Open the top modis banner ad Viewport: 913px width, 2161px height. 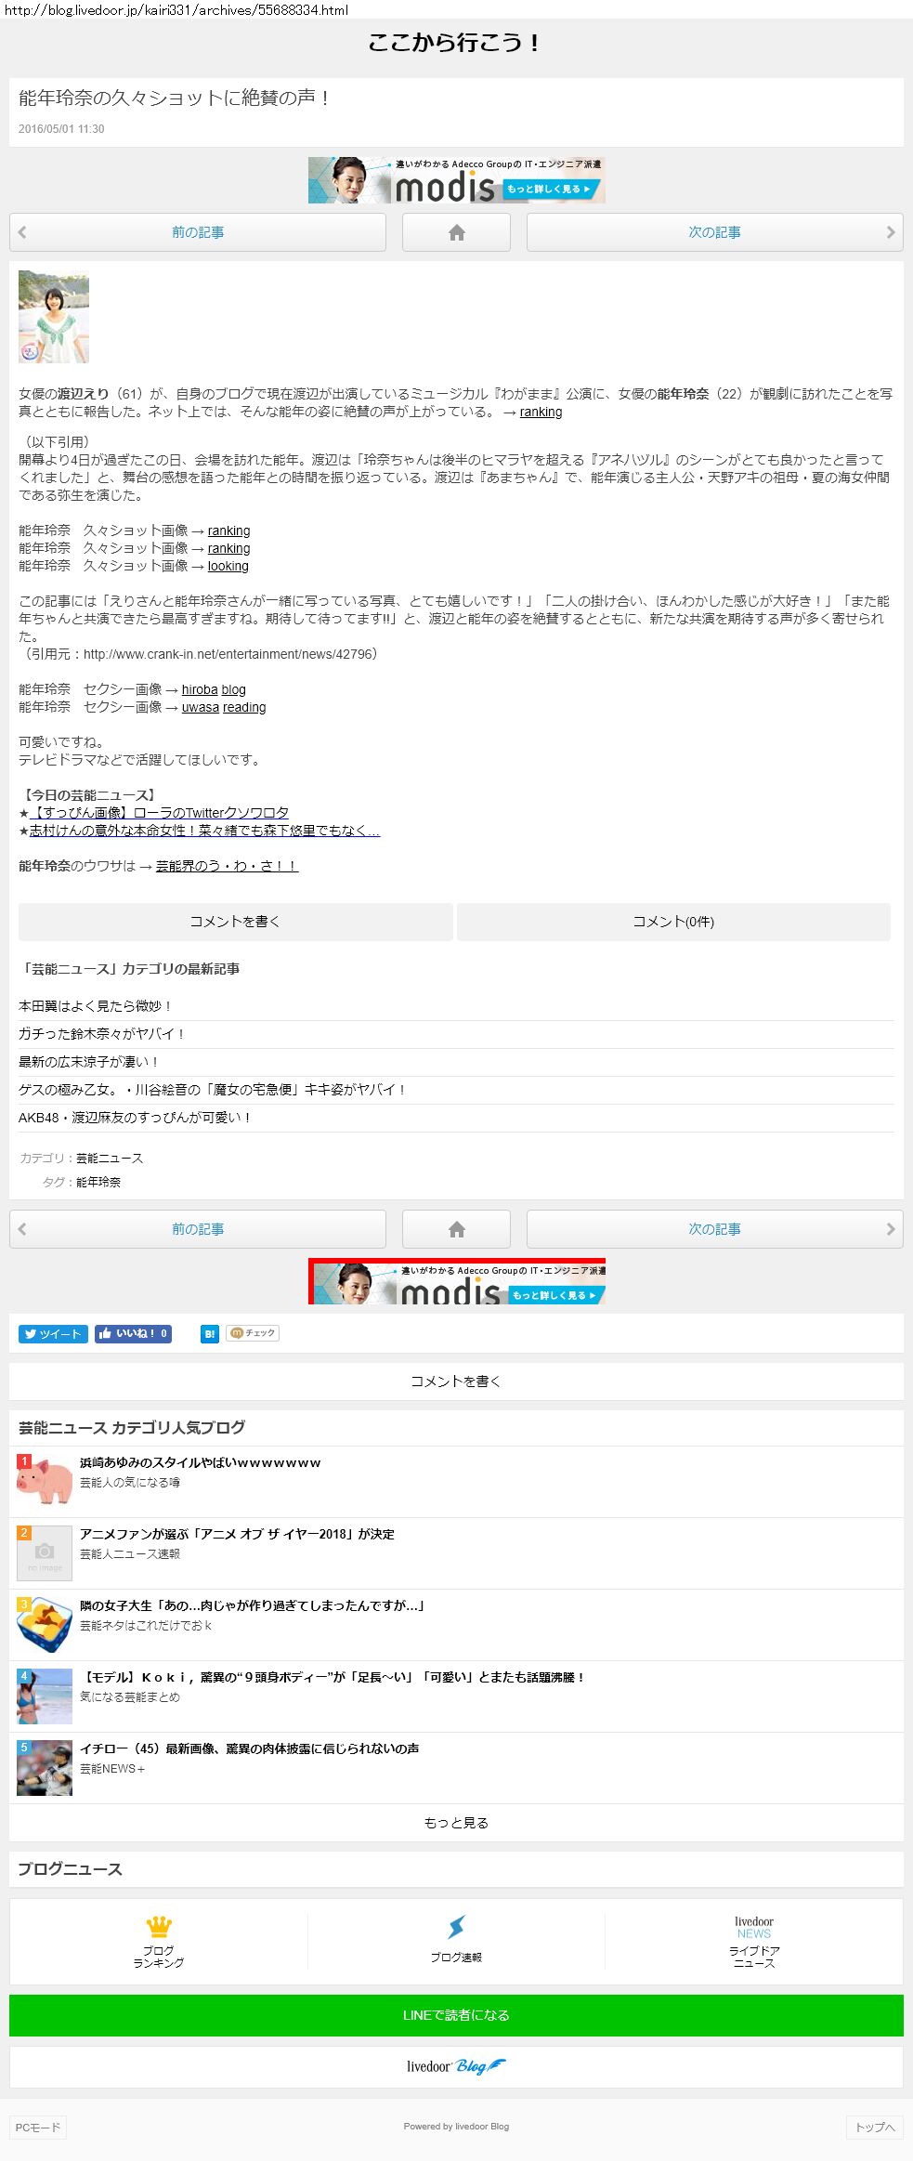[x=457, y=180]
